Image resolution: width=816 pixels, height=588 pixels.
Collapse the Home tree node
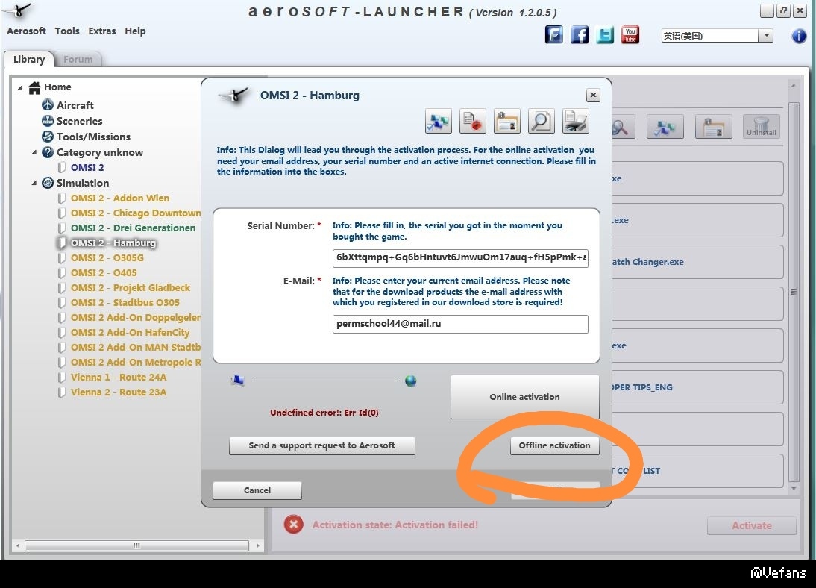[20, 87]
